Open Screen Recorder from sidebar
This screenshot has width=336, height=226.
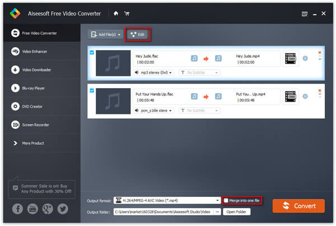click(x=42, y=125)
